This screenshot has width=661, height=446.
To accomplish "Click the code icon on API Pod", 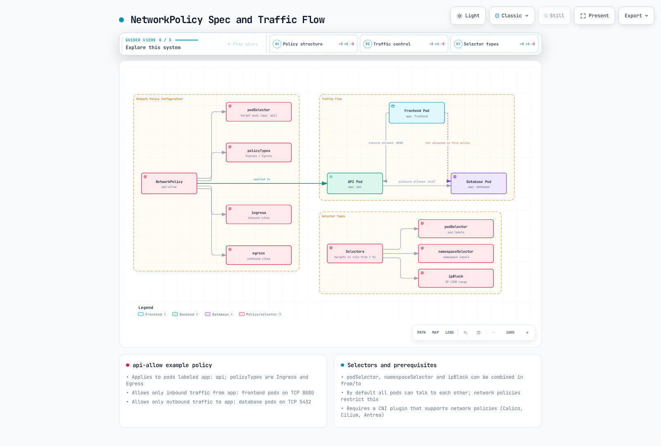I will [331, 177].
